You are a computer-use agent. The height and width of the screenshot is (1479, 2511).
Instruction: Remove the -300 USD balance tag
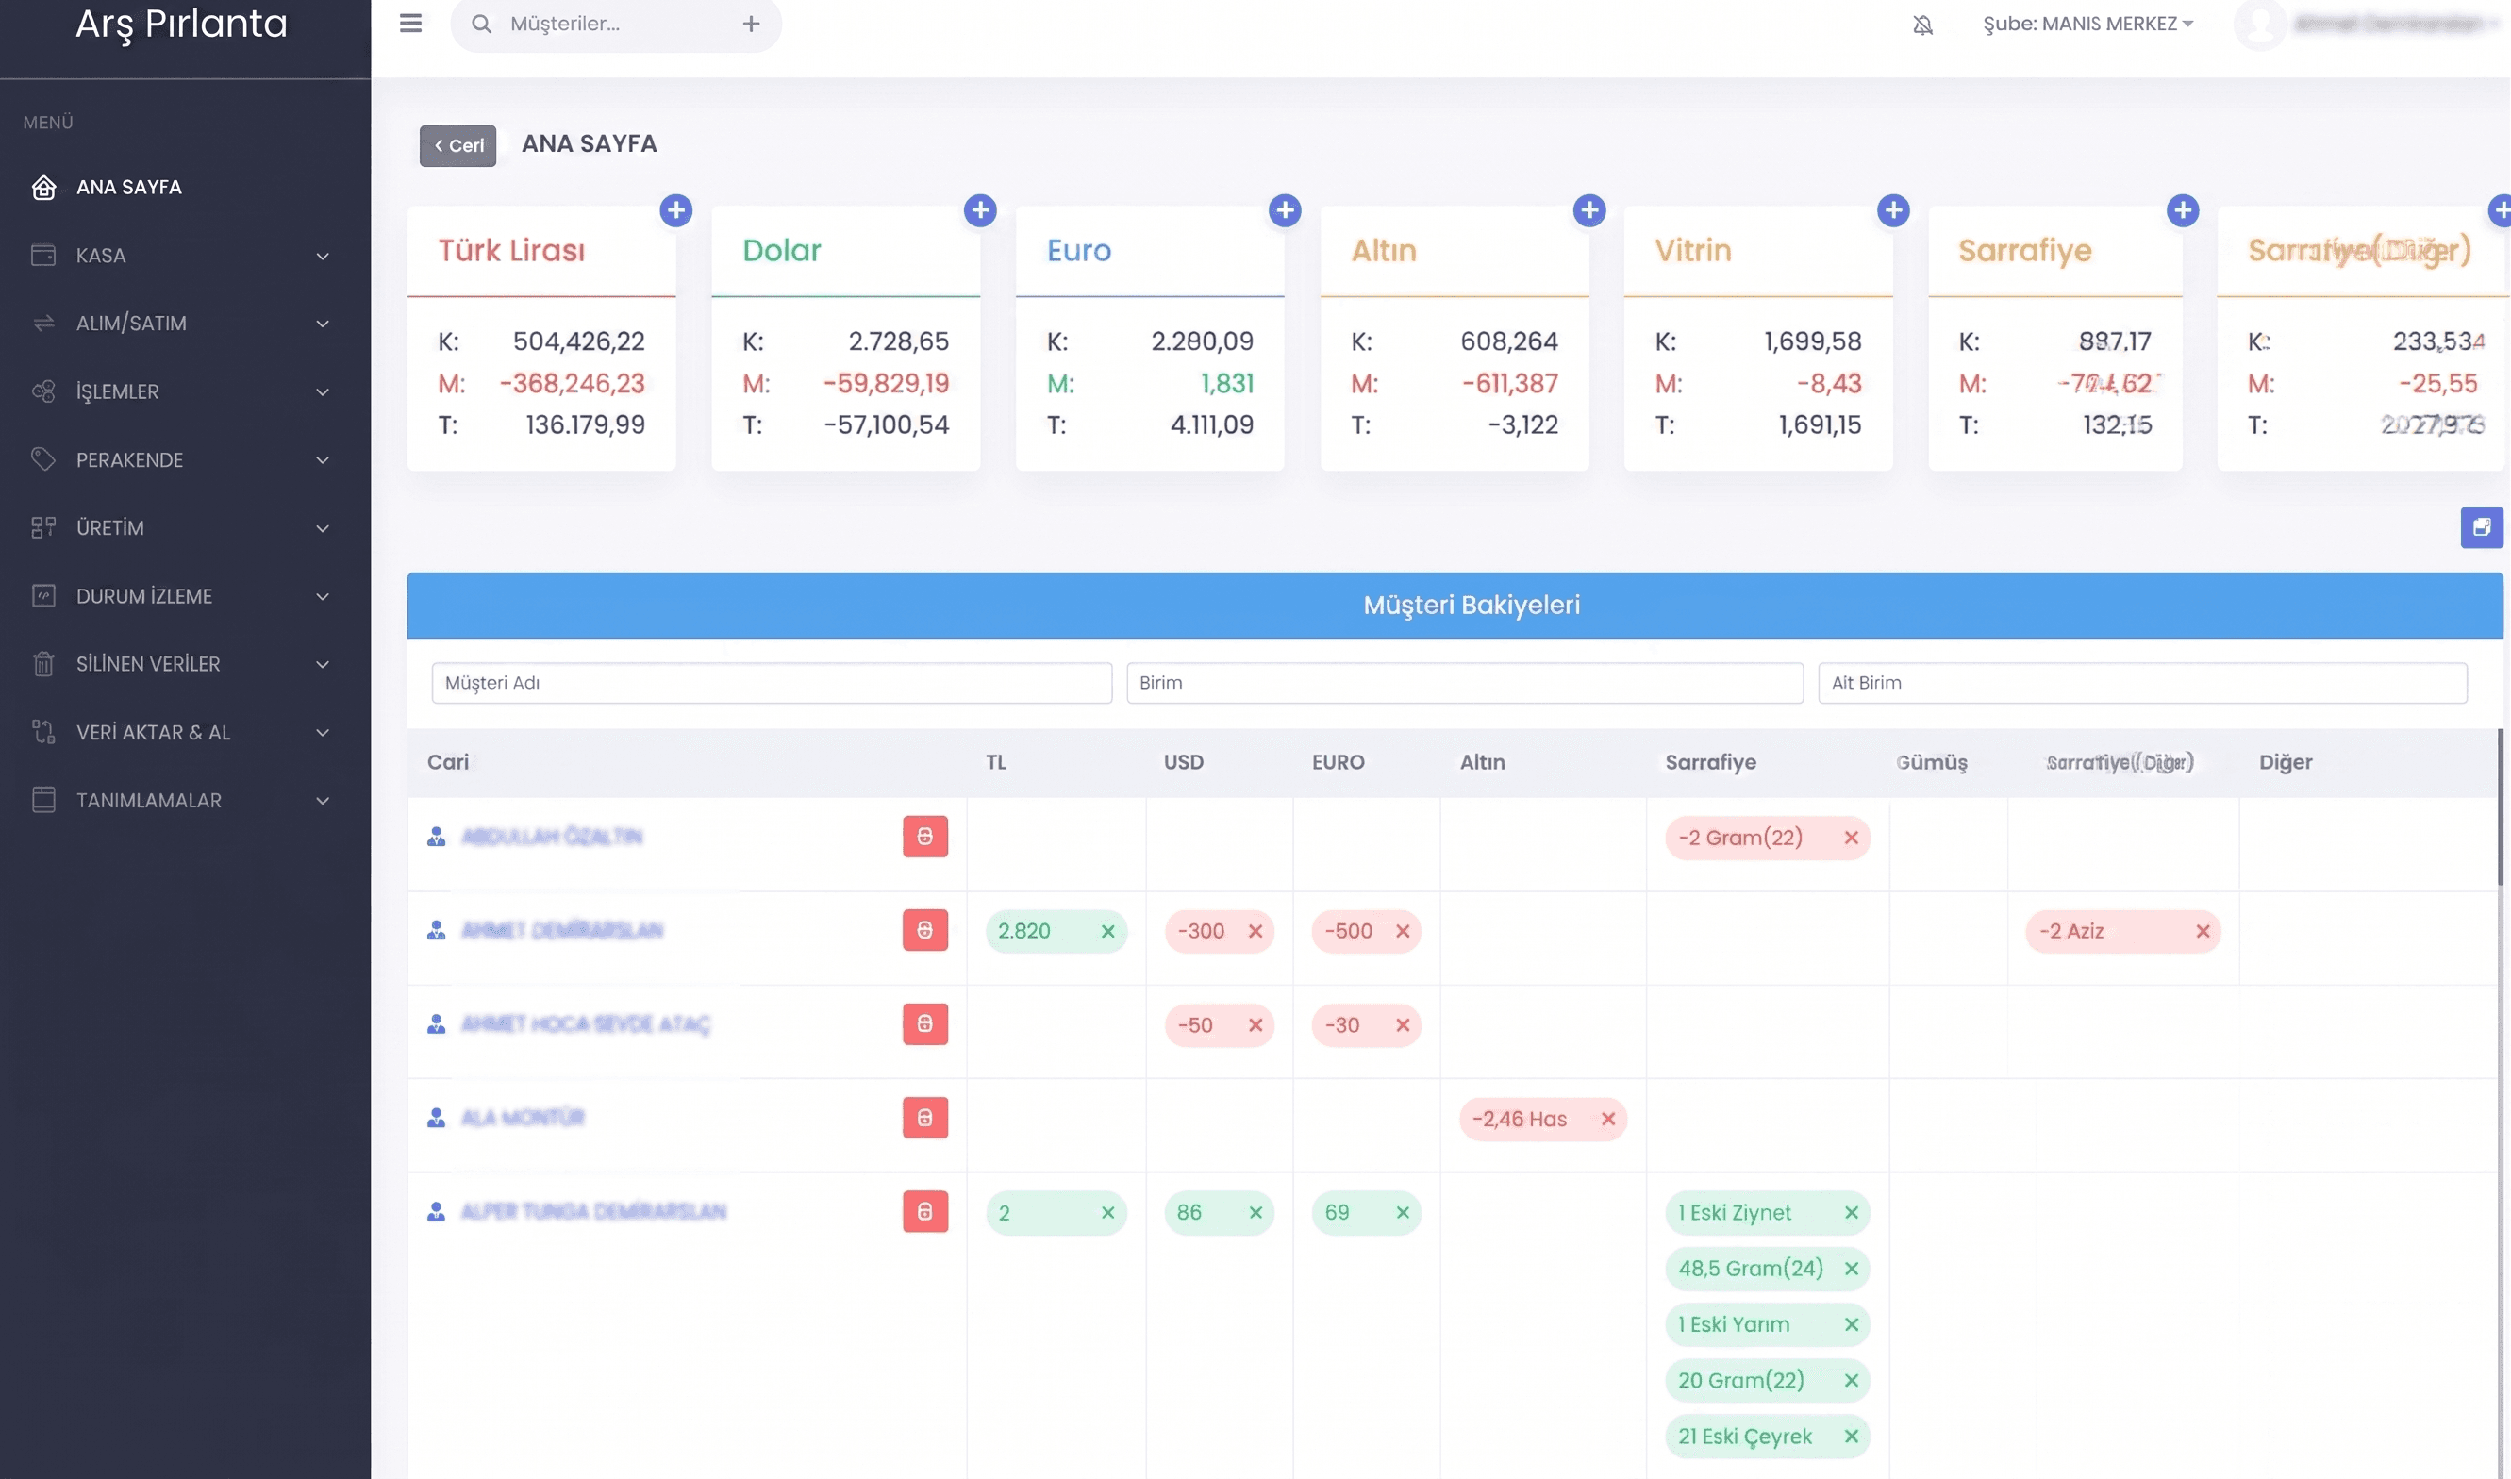click(x=1255, y=932)
